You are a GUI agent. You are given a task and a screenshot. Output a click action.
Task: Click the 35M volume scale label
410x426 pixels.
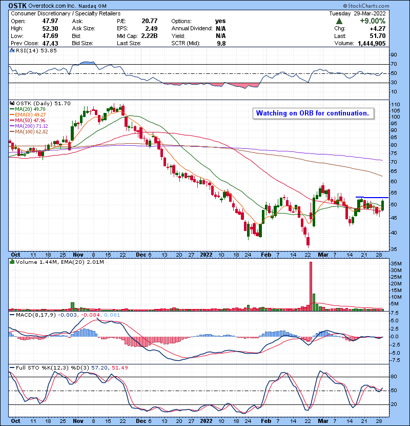396,263
